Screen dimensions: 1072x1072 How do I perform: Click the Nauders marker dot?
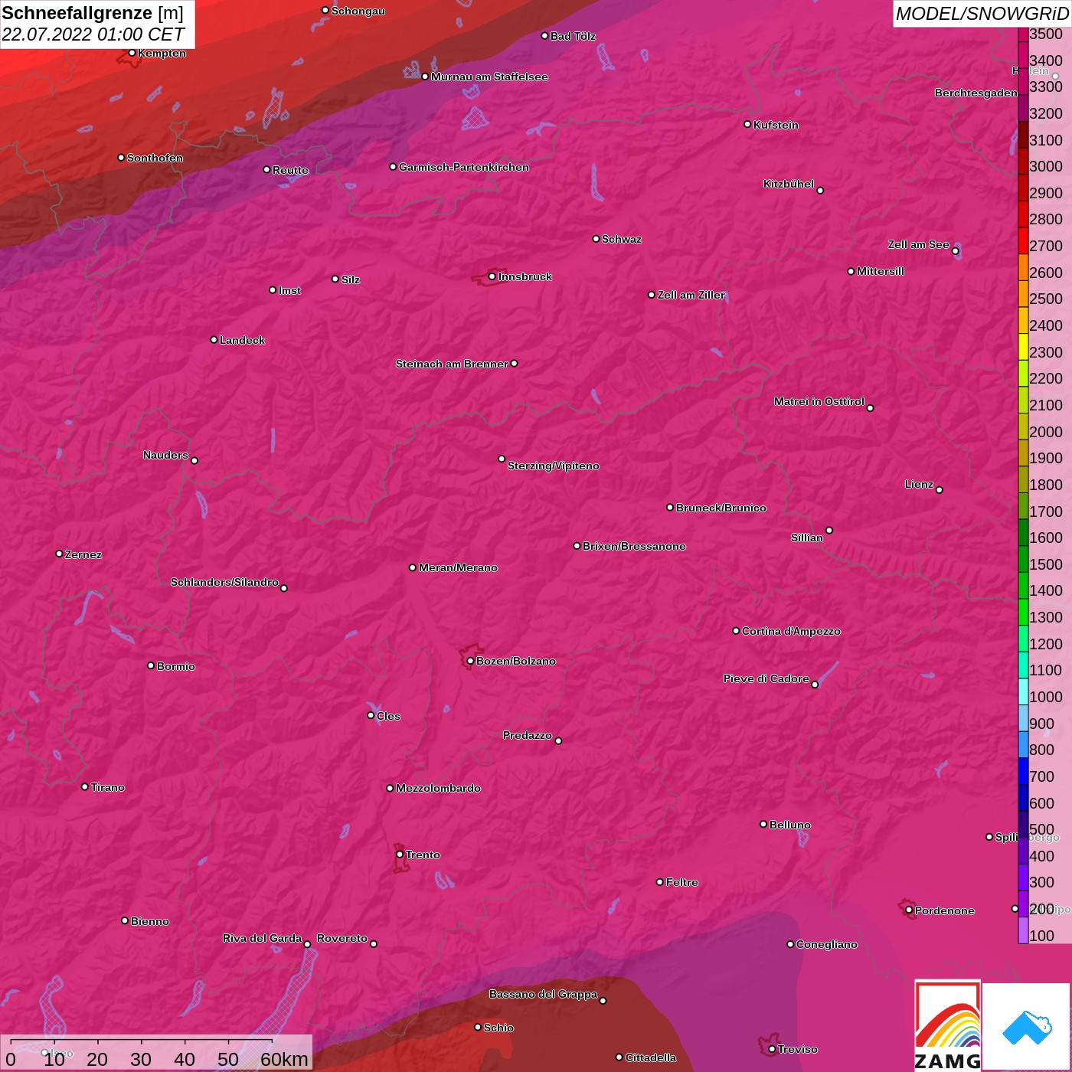click(194, 460)
